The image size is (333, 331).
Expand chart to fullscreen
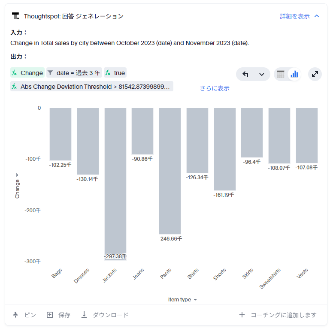click(315, 74)
